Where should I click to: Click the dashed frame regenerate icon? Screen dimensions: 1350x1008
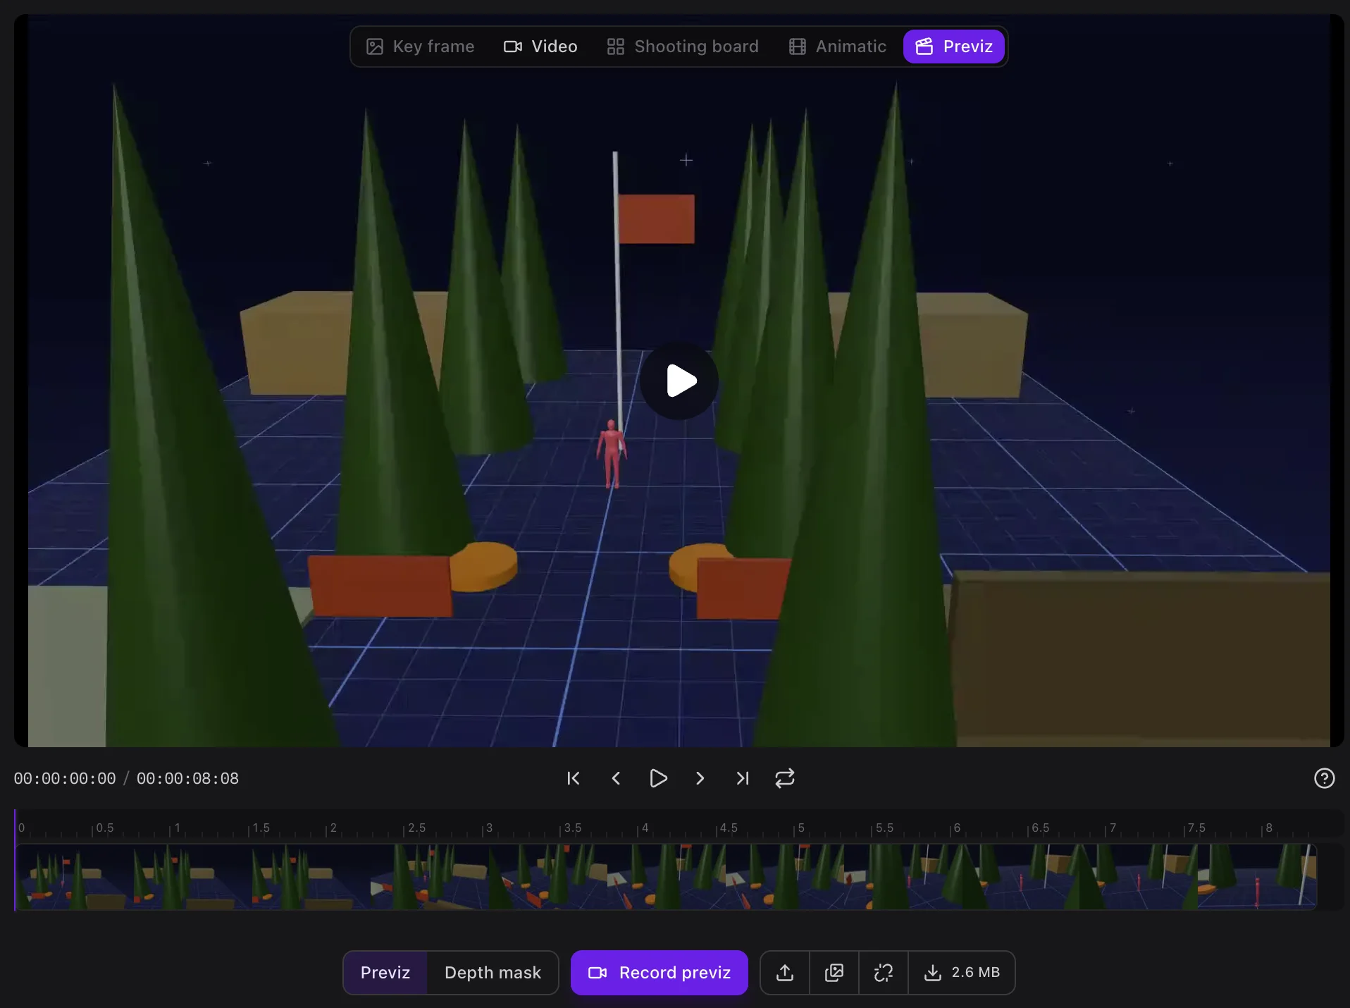point(884,973)
